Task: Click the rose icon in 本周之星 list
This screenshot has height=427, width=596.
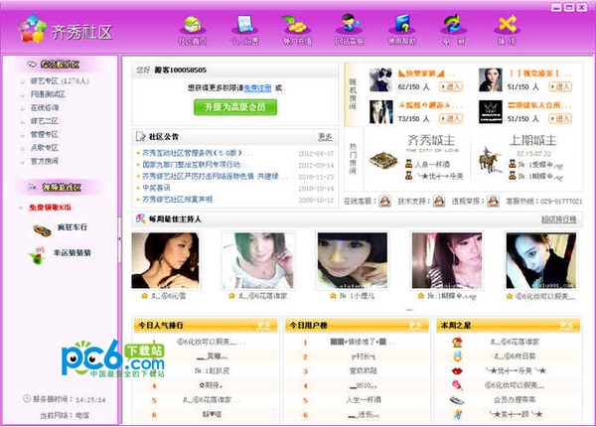Action: [457, 385]
